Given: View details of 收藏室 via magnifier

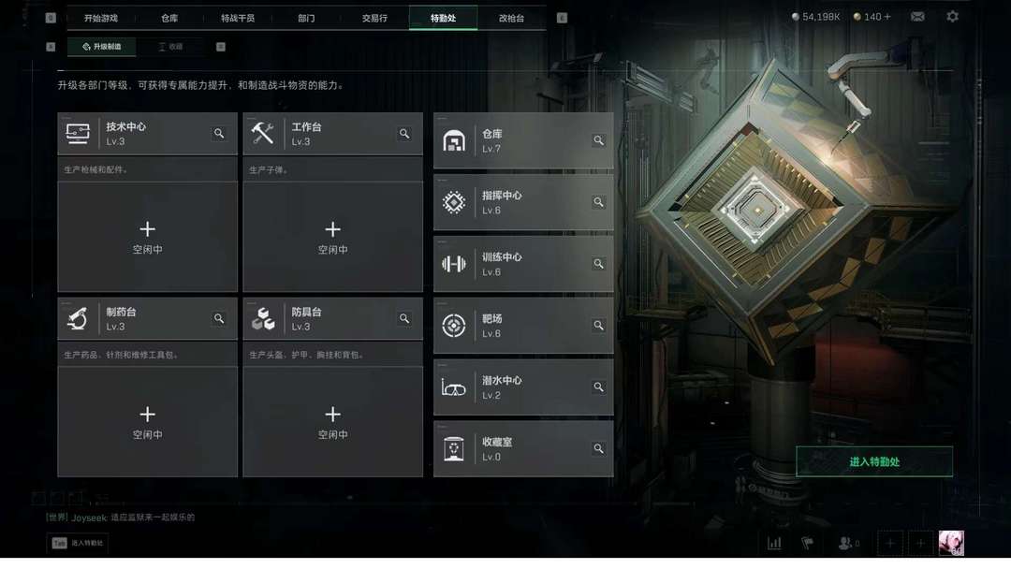Looking at the screenshot, I should point(598,448).
